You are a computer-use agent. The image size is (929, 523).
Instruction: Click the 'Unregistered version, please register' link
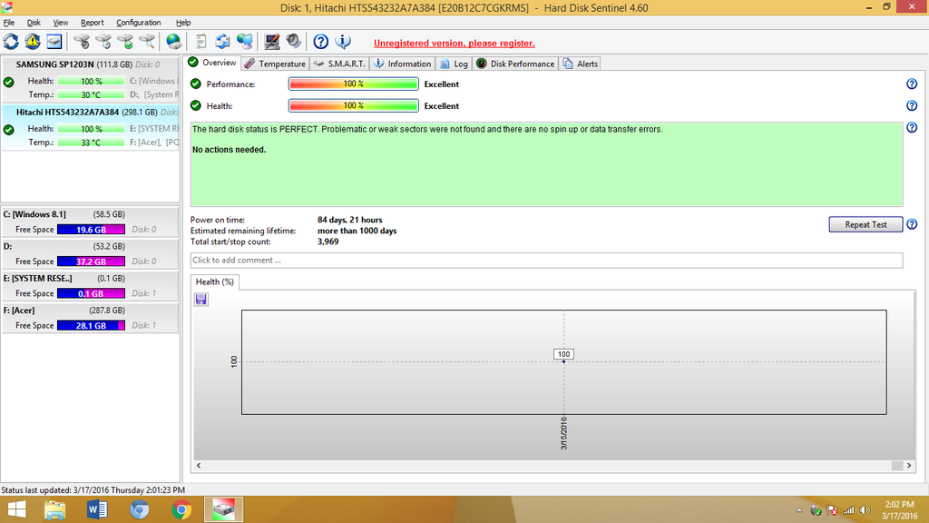tap(454, 43)
